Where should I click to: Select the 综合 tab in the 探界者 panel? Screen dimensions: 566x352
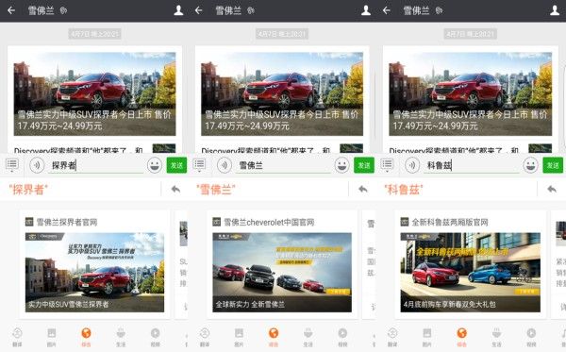pos(86,337)
